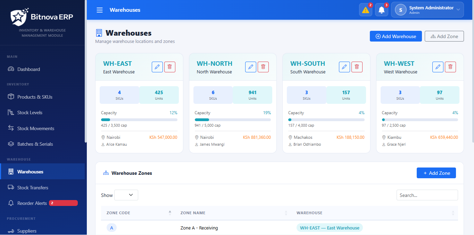Click the building icon beside Warehouses heading
Screen dimensions: 474x235
tap(99, 33)
